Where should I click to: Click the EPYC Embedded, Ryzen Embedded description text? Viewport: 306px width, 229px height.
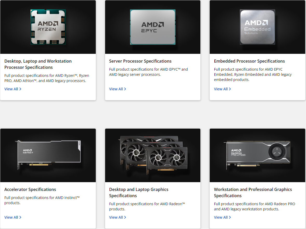(253, 75)
